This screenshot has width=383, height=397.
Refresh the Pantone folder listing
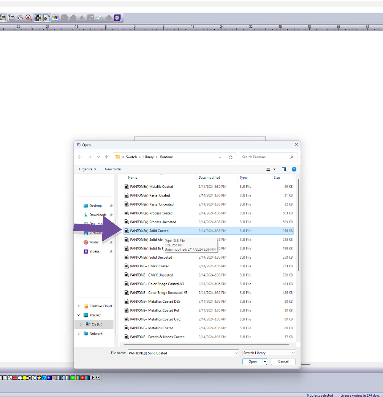(x=231, y=157)
